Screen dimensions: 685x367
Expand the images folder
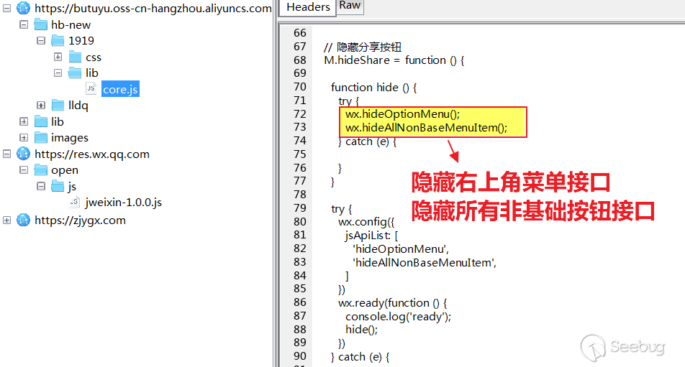pyautogui.click(x=24, y=138)
